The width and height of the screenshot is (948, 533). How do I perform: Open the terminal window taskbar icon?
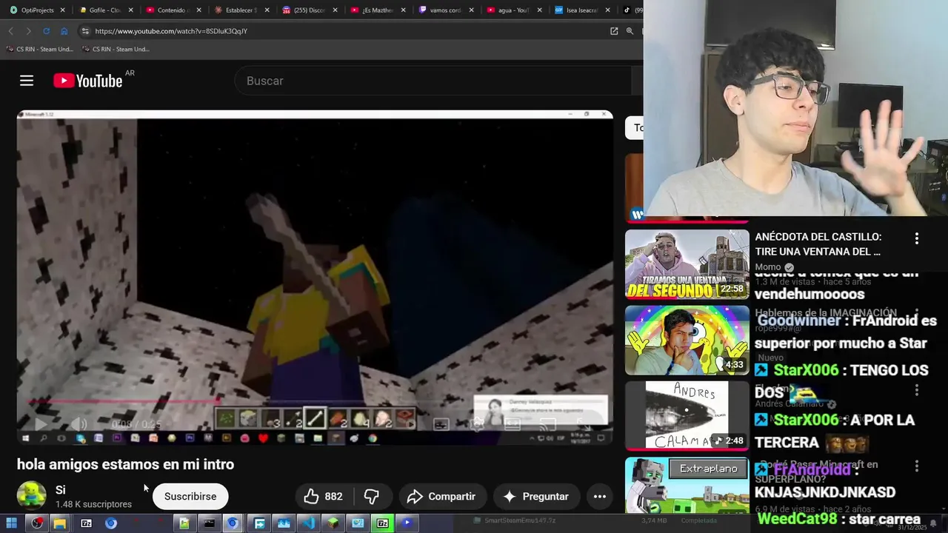coord(209,523)
